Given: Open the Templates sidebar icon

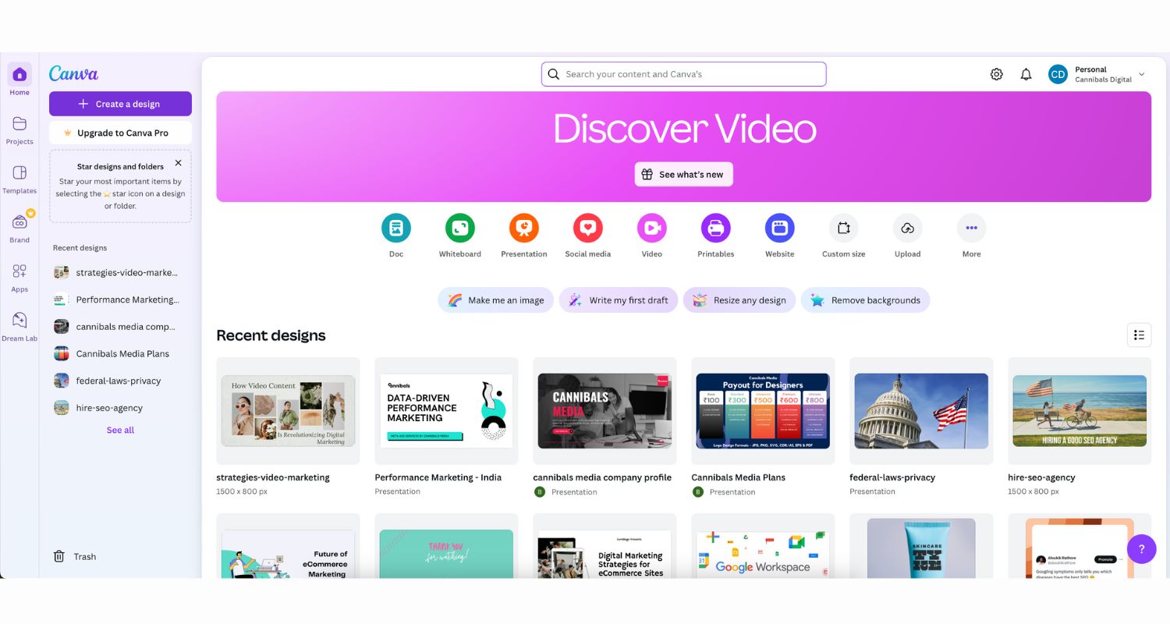Looking at the screenshot, I should click(x=19, y=173).
